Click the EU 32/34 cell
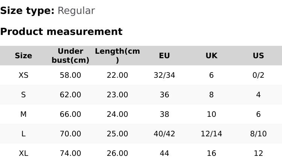Viewport: 282px width, 163px height. point(164,75)
